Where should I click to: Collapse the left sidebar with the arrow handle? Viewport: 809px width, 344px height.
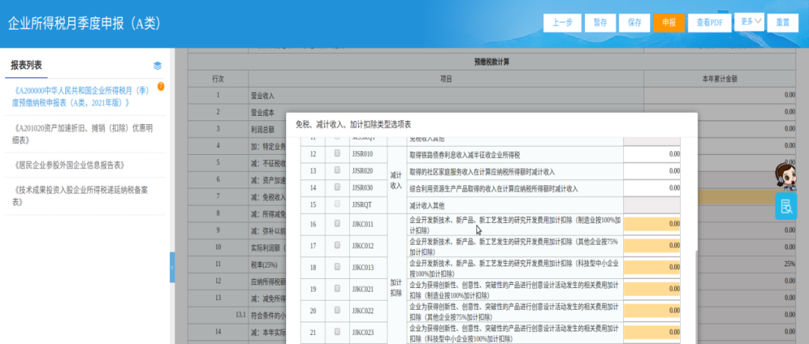(172, 267)
